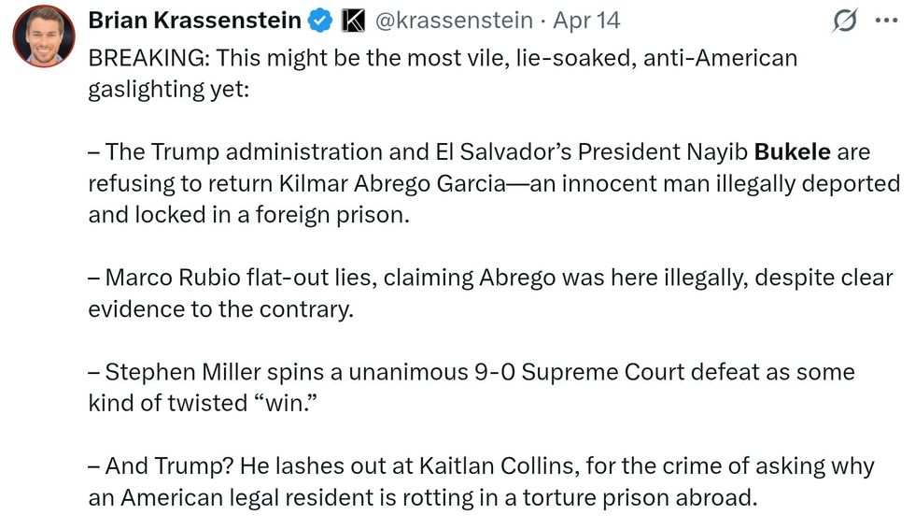Image resolution: width=915 pixels, height=529 pixels.
Task: Open Brian Krassenstein's profile picture
Action: 44,36
